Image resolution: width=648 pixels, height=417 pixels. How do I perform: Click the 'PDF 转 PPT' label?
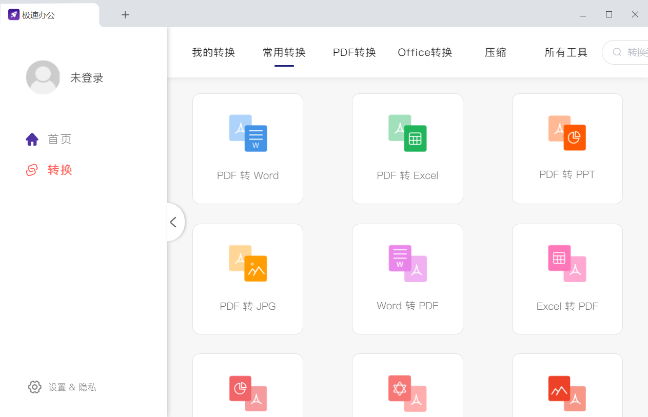click(x=567, y=174)
